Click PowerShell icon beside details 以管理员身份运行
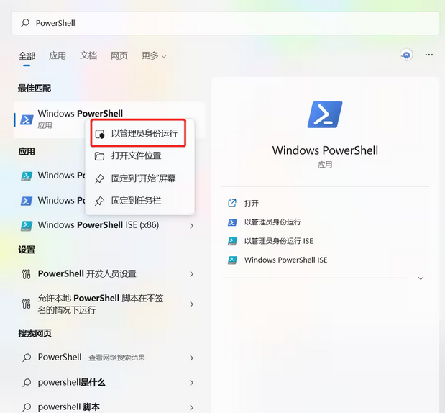Viewport: 445px width, 413px height. pos(232,222)
